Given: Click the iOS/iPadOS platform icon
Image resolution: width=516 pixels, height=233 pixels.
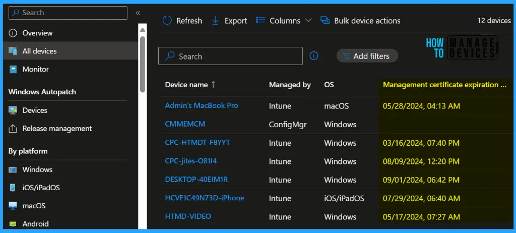Looking at the screenshot, I should tap(13, 188).
